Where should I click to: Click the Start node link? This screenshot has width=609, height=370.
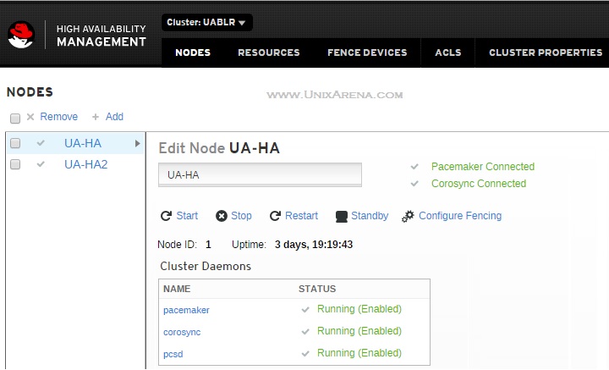[x=187, y=216]
